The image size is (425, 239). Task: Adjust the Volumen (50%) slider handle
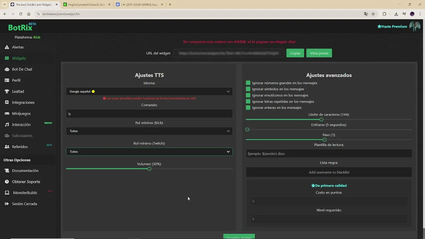149,169
